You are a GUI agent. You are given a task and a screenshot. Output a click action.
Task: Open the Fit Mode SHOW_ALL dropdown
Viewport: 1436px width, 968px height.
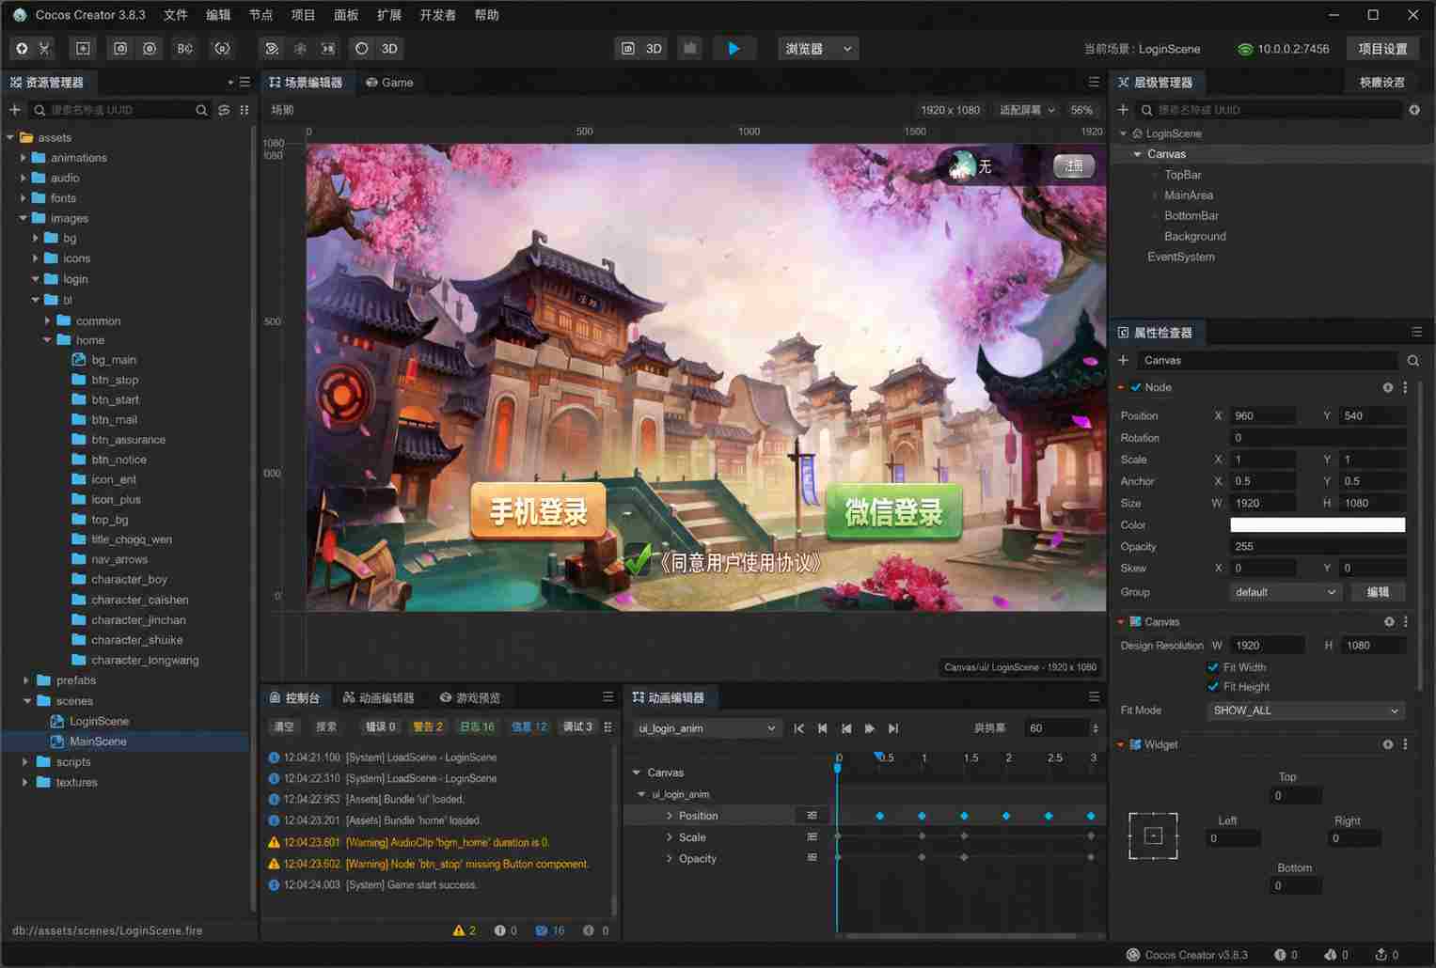(1305, 710)
